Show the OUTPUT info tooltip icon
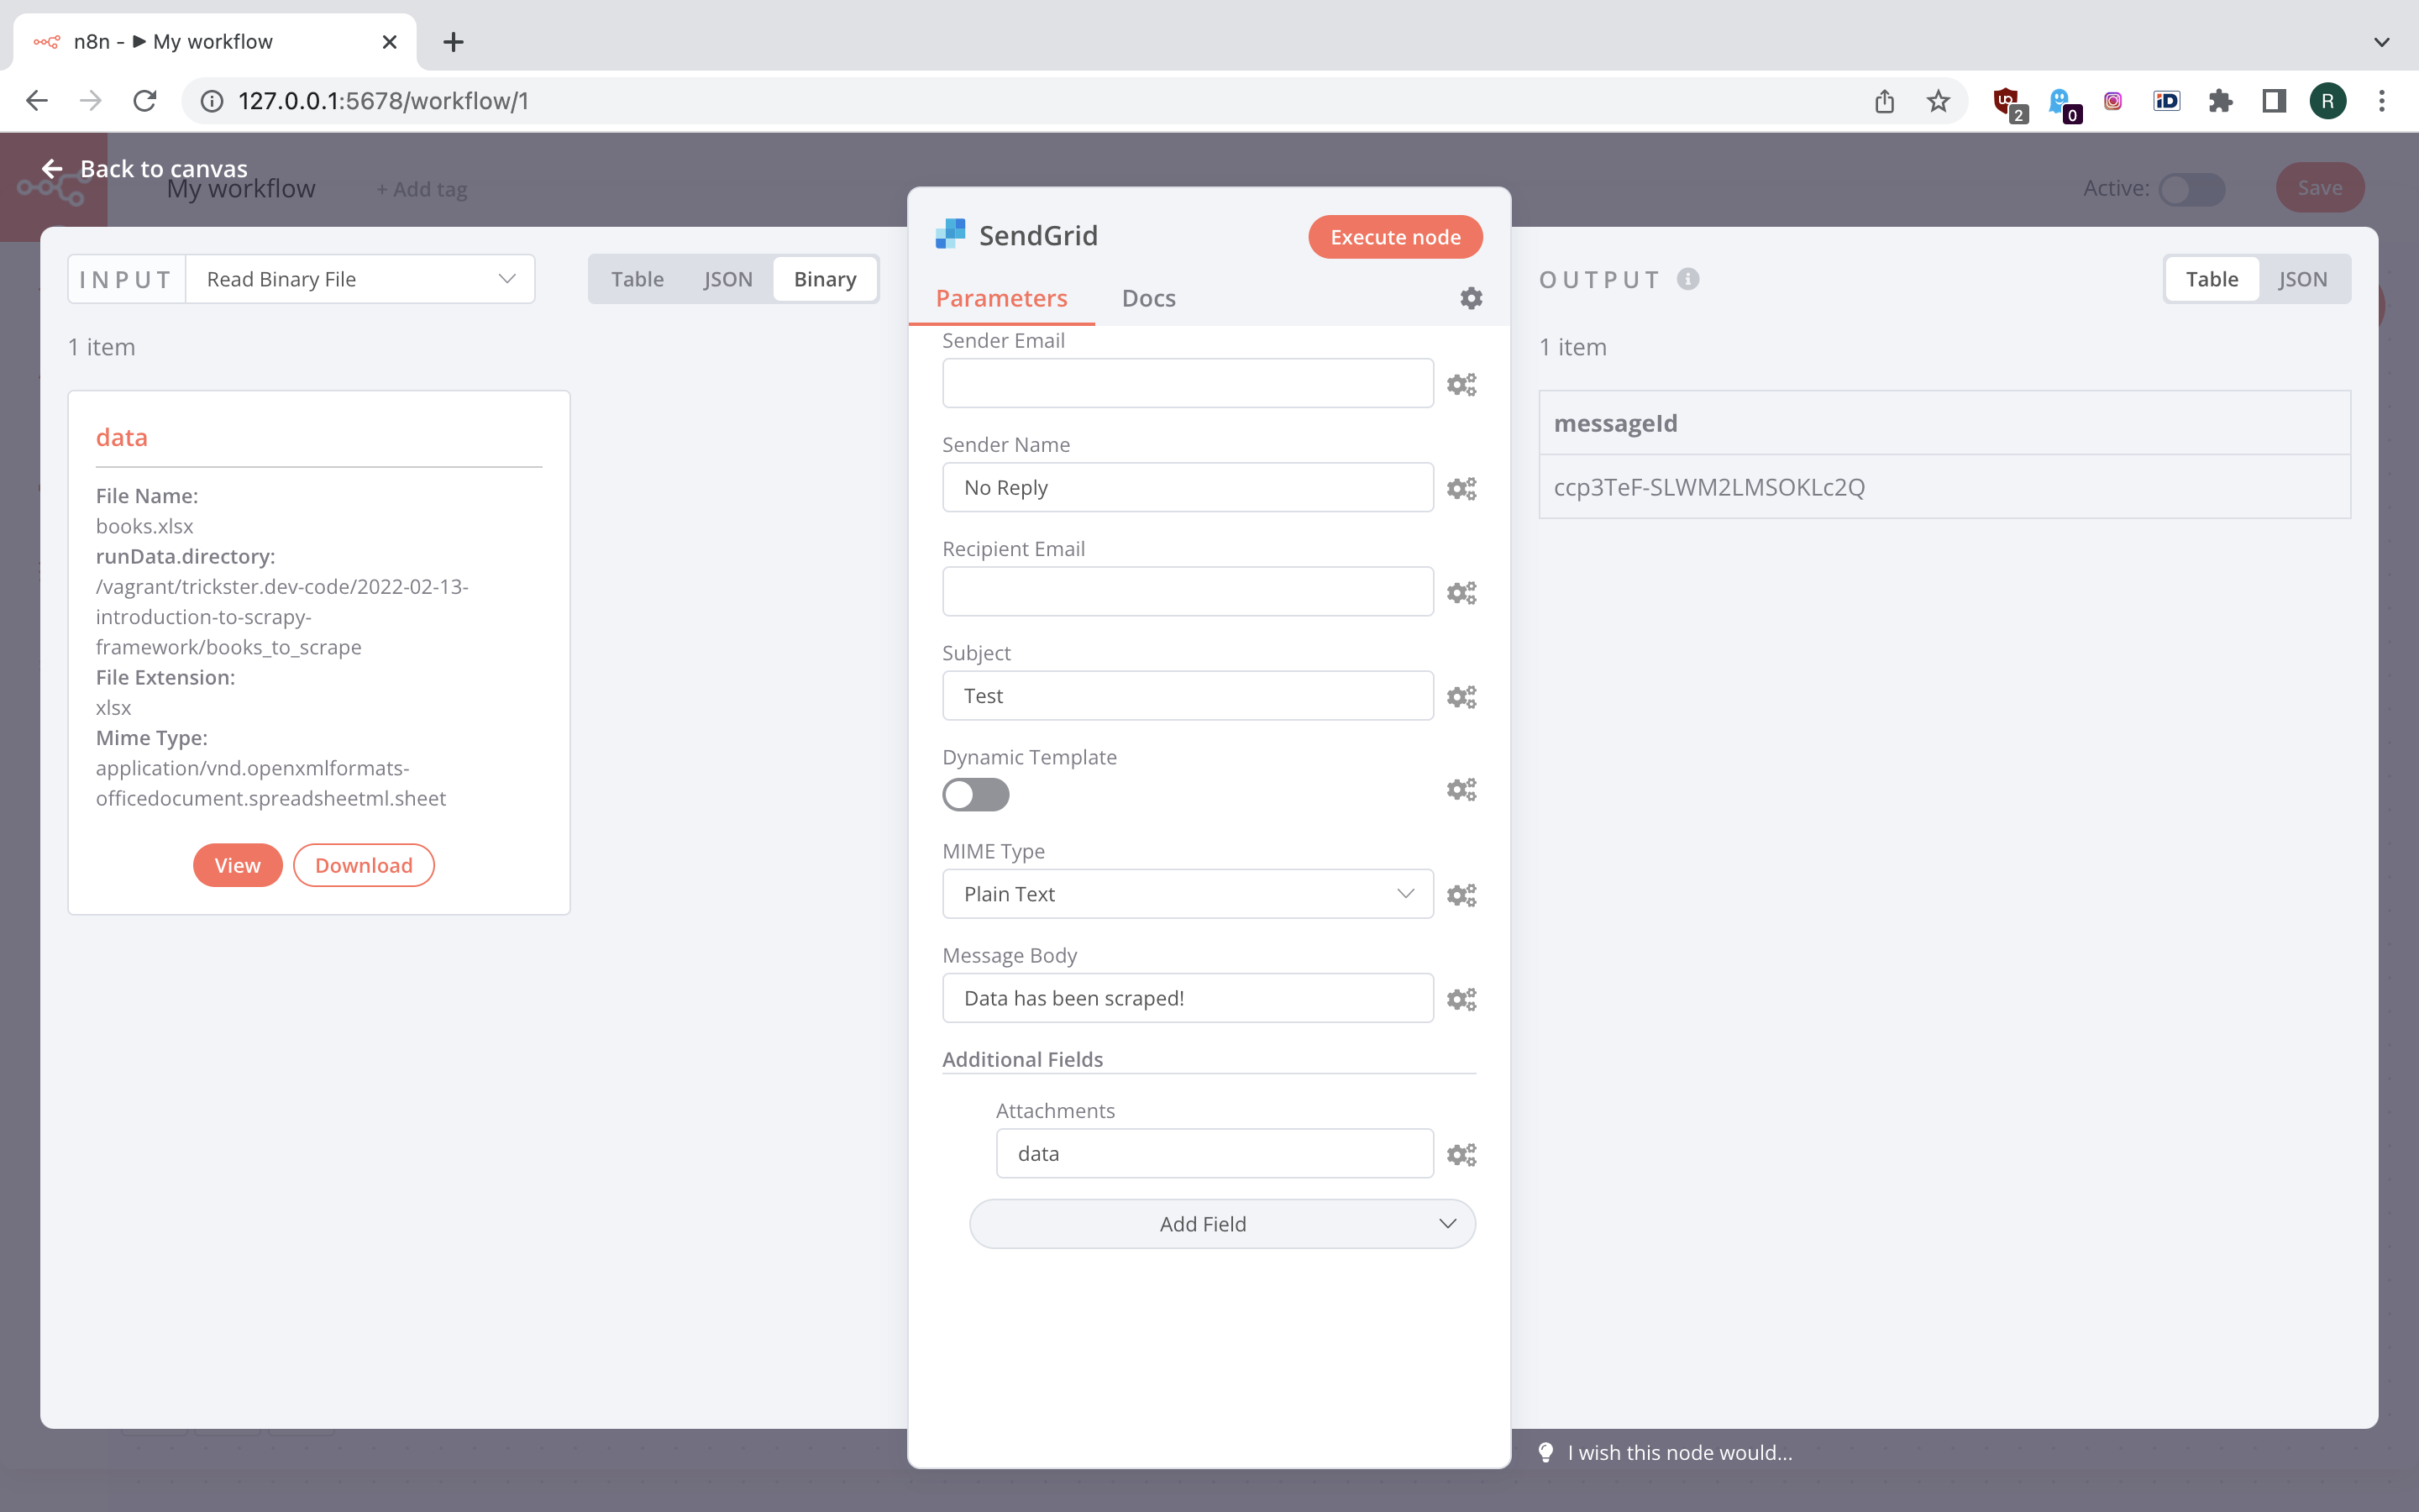Viewport: 2419px width, 1512px height. (1688, 279)
